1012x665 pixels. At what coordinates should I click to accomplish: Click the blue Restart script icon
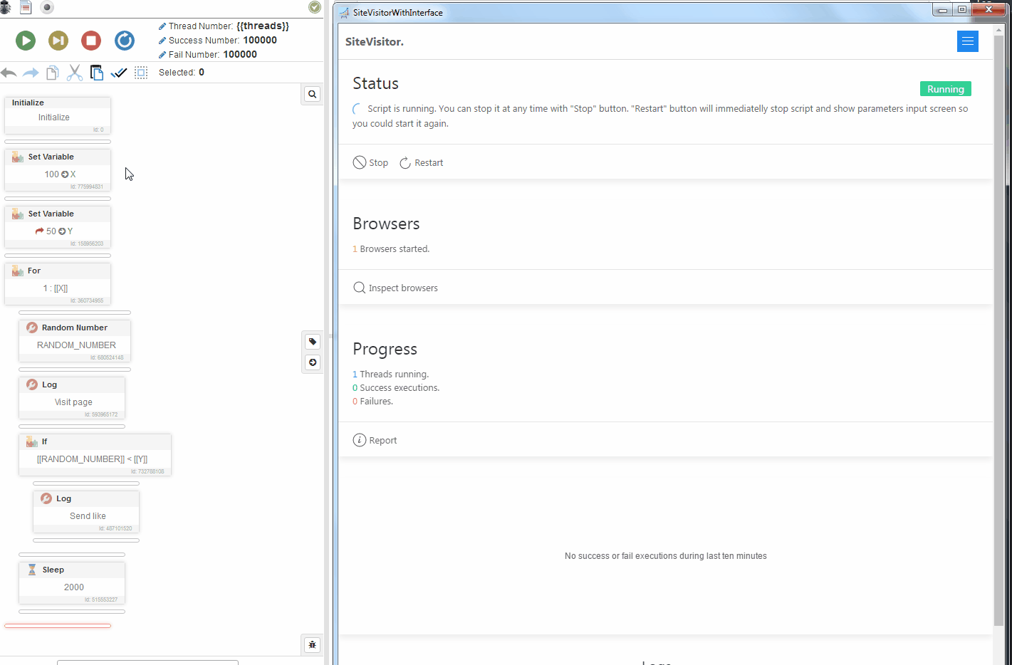click(x=125, y=41)
